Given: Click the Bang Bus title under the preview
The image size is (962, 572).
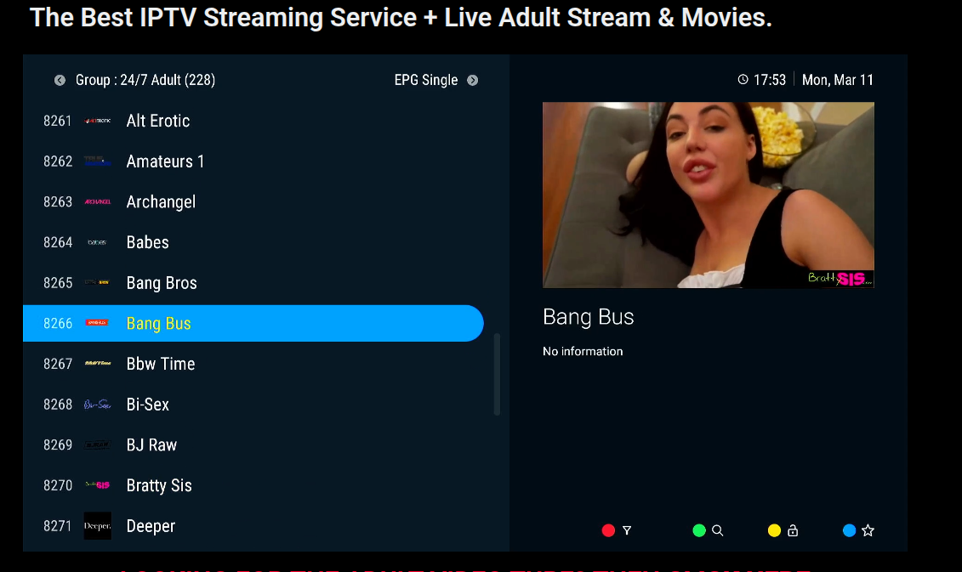Looking at the screenshot, I should pyautogui.click(x=588, y=317).
